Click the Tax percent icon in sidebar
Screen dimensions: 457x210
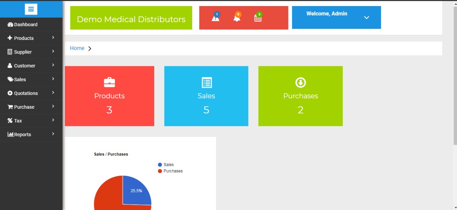[9, 121]
